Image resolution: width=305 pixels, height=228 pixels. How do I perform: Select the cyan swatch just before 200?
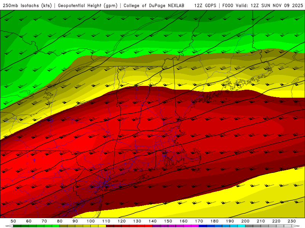[241, 226]
